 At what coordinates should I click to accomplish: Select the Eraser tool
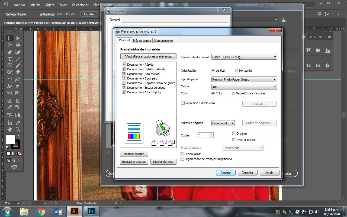tap(18, 72)
